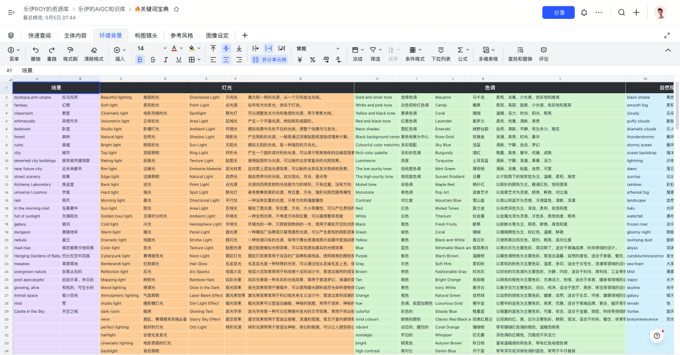
Task: Click the blue 分享 share button
Action: click(558, 13)
